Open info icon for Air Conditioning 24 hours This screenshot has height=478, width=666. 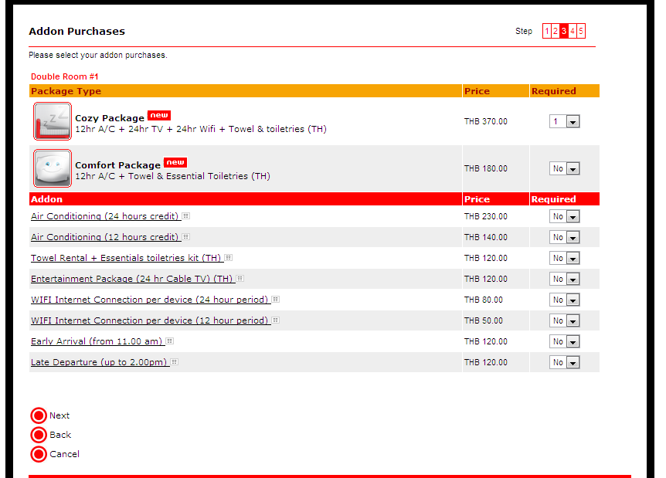coord(185,216)
